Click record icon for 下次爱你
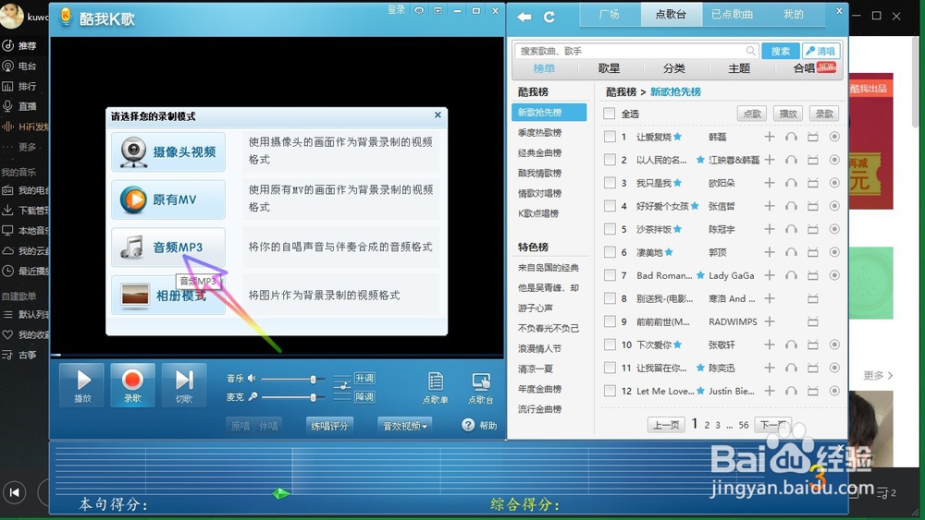The image size is (925, 520). (834, 345)
